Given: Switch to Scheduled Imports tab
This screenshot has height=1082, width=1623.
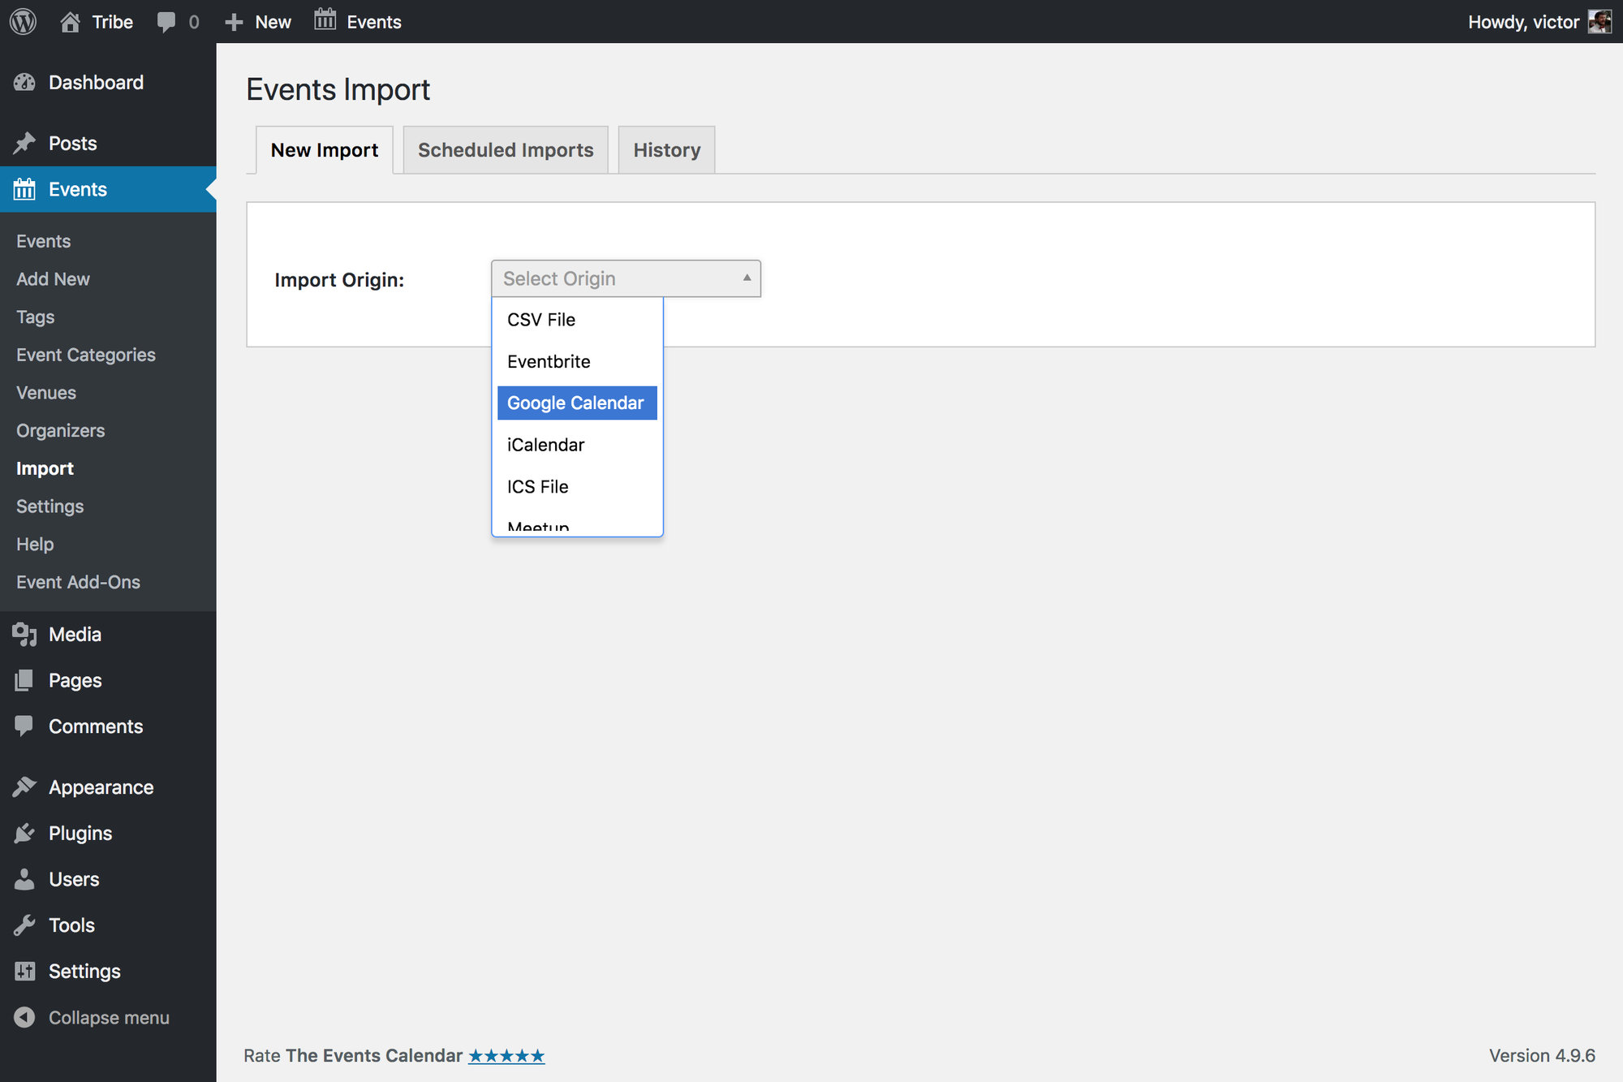Looking at the screenshot, I should [505, 149].
